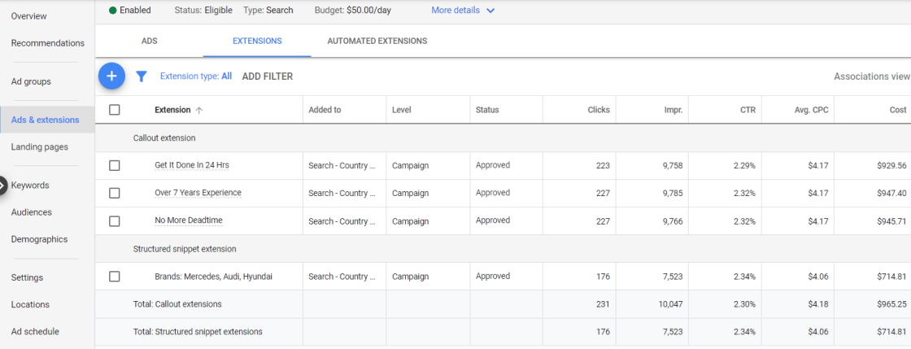Click the ADD FILTER button
This screenshot has height=349, width=911.
coord(267,76)
